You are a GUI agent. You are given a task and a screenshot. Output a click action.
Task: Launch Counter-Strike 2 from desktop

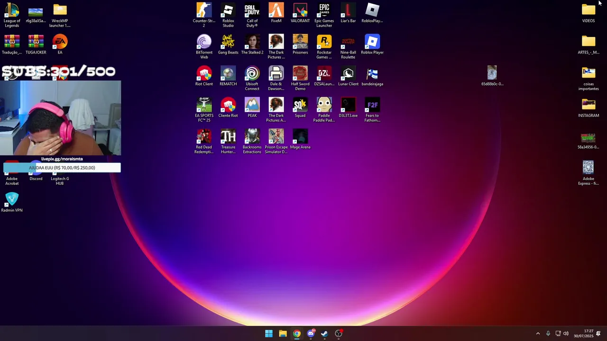coord(204,15)
